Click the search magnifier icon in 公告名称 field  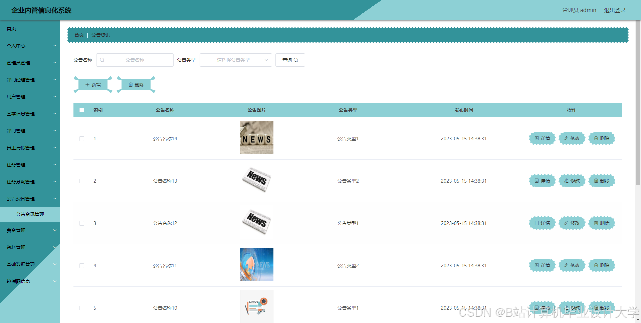(102, 60)
